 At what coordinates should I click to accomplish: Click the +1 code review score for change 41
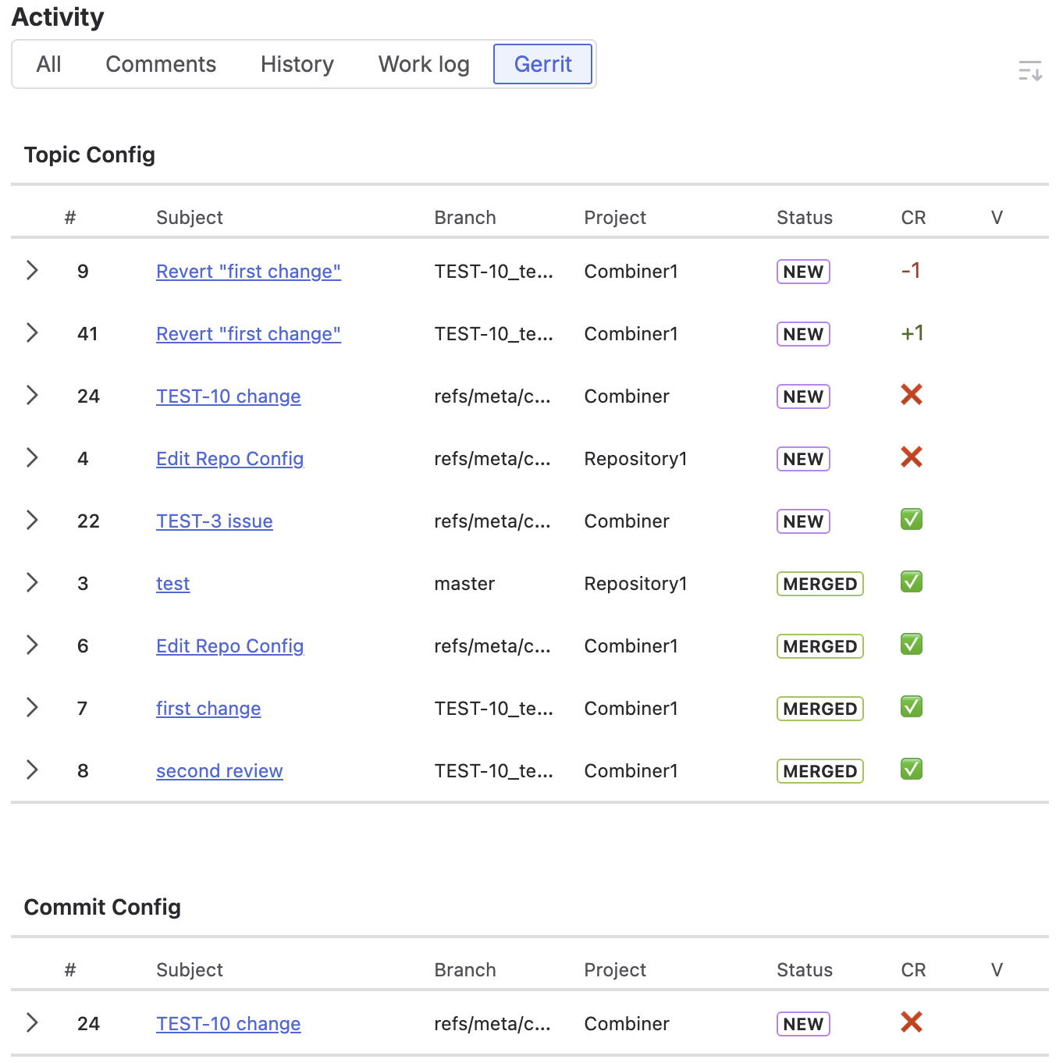pos(912,333)
